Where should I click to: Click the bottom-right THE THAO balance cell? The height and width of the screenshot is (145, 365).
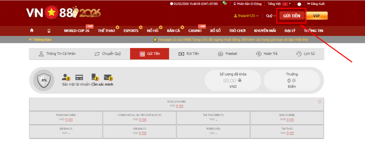click(287, 131)
